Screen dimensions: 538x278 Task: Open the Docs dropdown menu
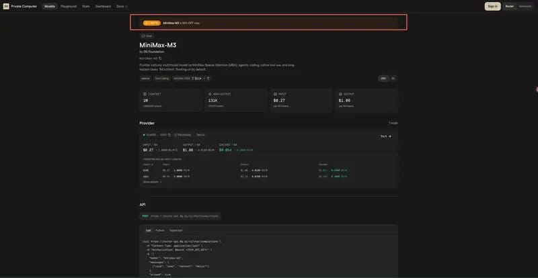tap(122, 6)
